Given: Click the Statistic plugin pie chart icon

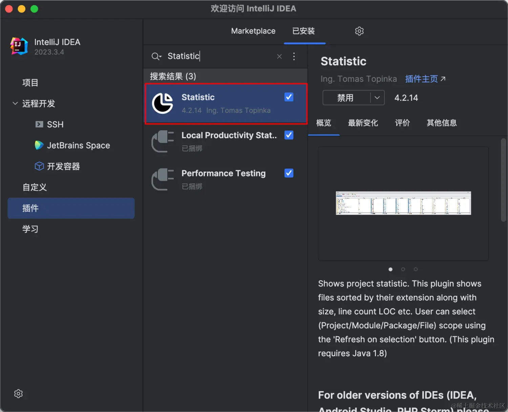Looking at the screenshot, I should (163, 103).
